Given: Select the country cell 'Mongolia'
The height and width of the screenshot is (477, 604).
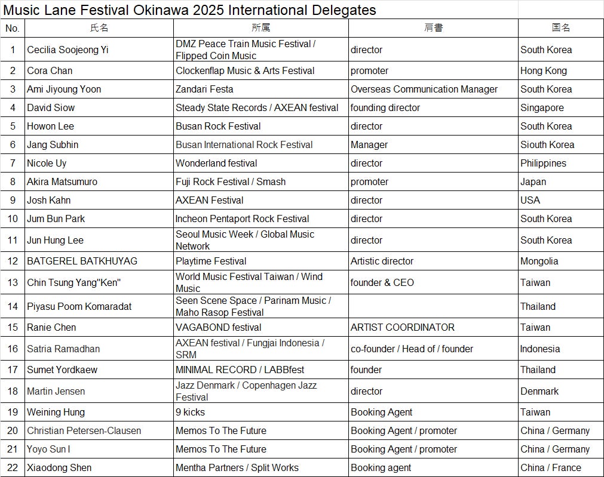Looking at the screenshot, I should (x=561, y=261).
